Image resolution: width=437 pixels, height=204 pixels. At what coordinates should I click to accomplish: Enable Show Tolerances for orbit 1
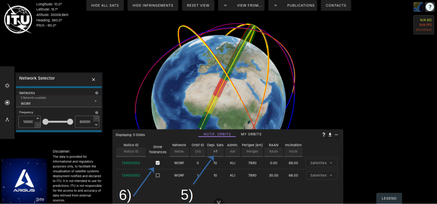pos(158,175)
